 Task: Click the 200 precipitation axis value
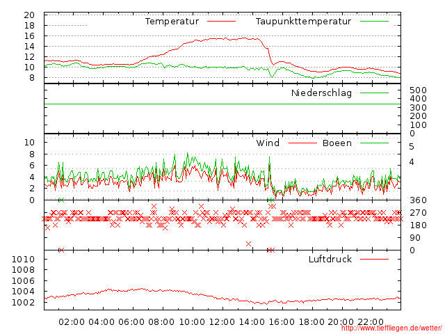[x=418, y=116]
